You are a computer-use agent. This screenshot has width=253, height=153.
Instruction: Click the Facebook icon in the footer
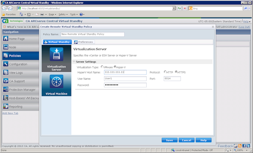coord(244,146)
